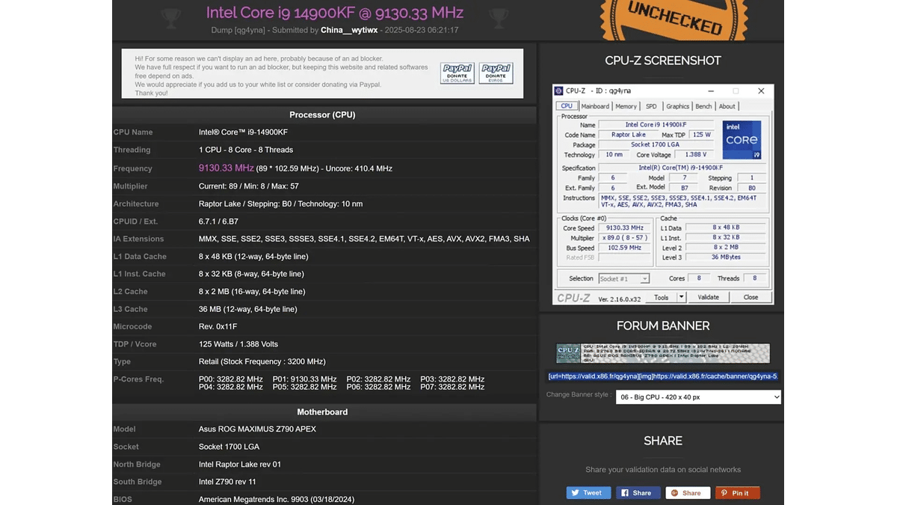Click the American Megatrends BIOS value
Screen dimensions: 897x505
pyautogui.click(x=277, y=499)
